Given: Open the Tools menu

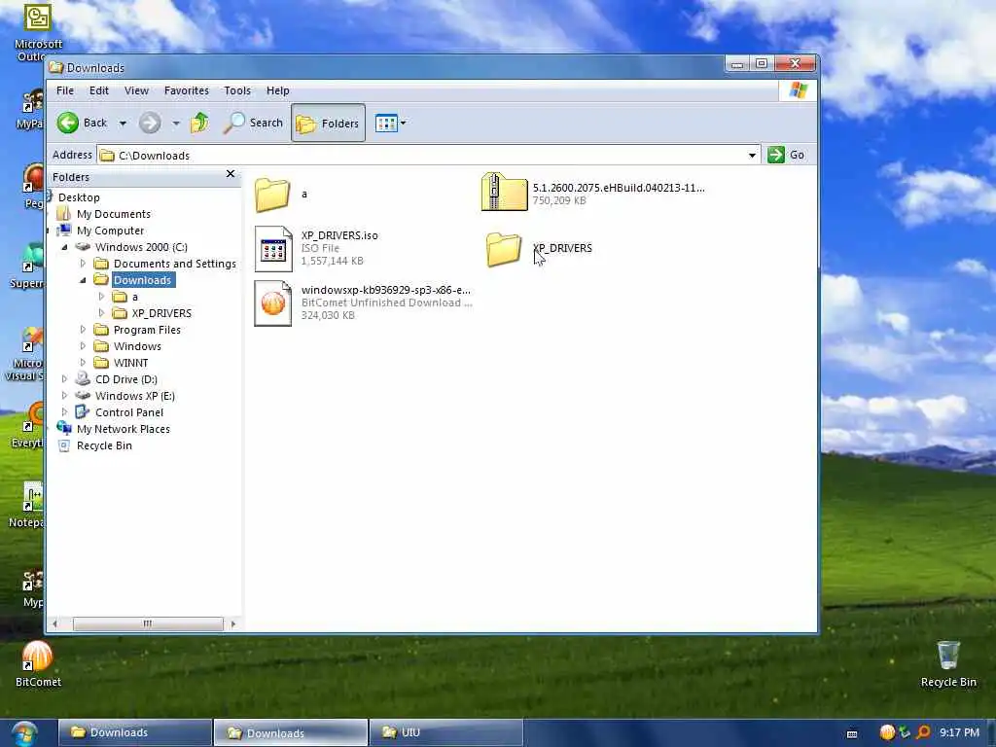Looking at the screenshot, I should coord(237,90).
